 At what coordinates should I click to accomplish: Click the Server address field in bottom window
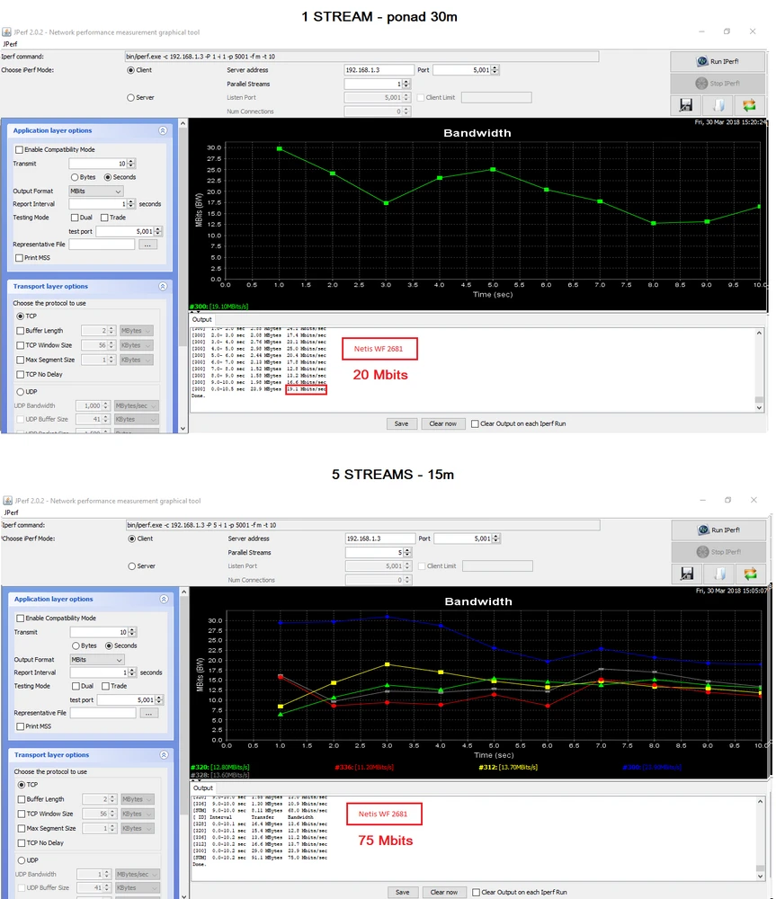[378, 538]
